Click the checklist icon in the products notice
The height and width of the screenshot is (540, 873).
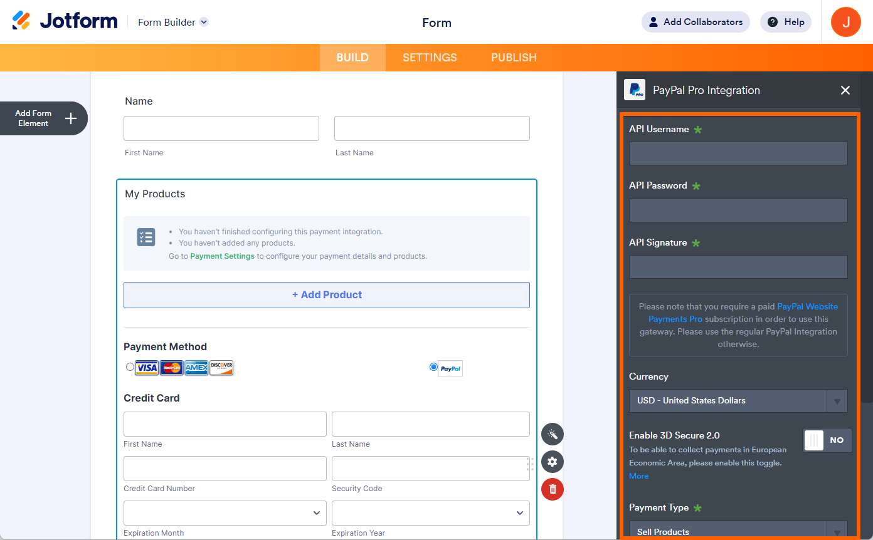click(146, 237)
